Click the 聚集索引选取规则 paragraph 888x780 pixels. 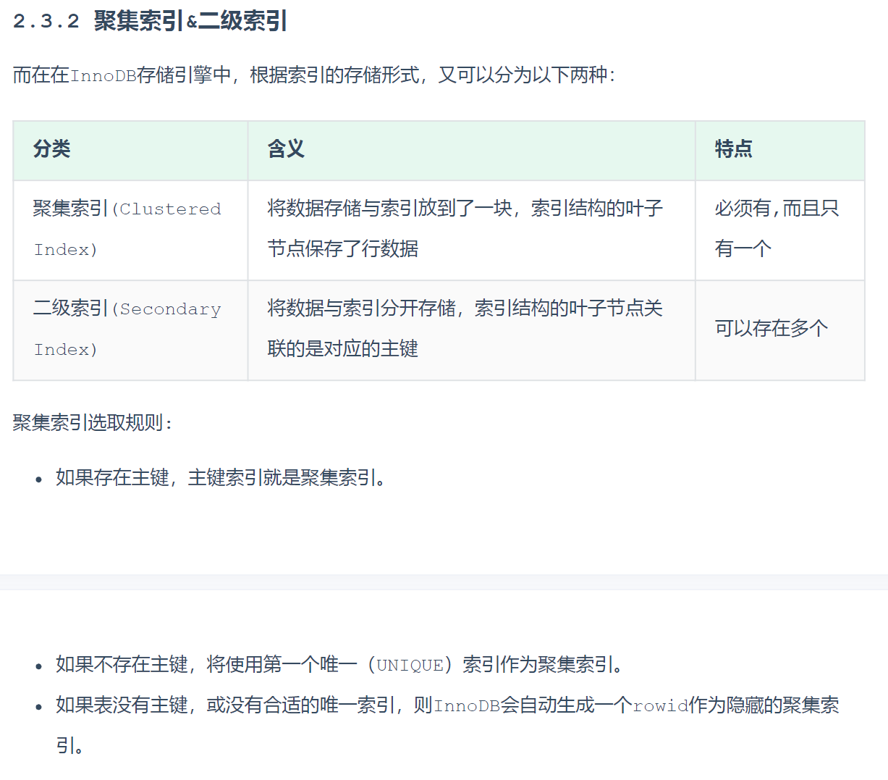(93, 423)
